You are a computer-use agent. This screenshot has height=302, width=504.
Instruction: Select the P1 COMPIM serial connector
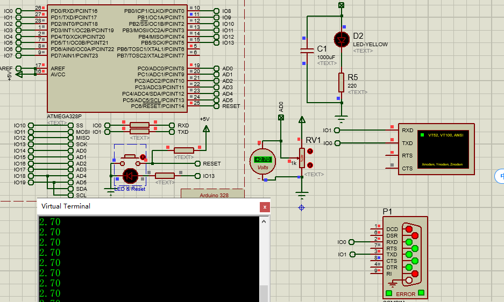point(405,257)
